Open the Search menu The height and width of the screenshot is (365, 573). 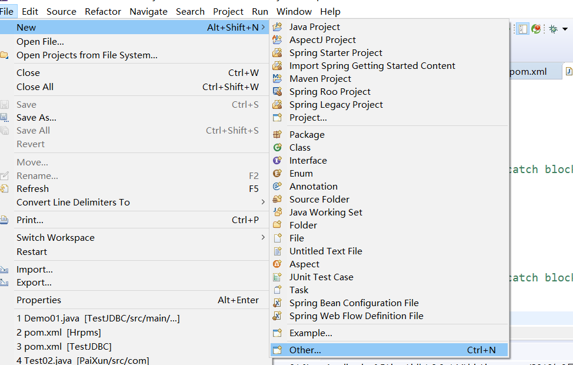[x=190, y=12]
